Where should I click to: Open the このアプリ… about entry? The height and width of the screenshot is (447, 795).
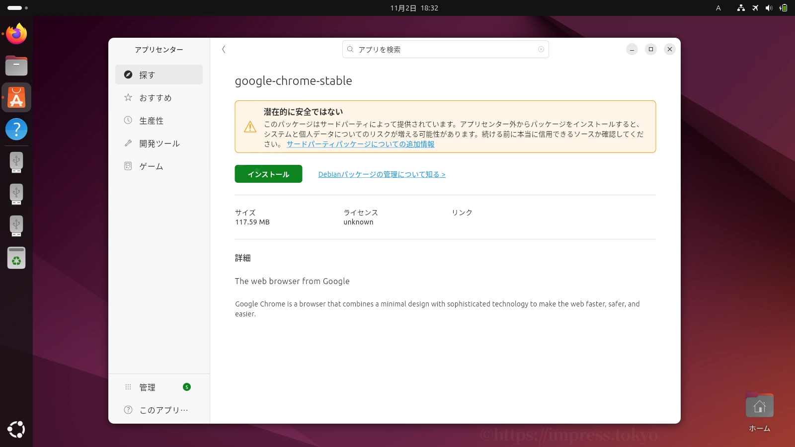click(159, 410)
